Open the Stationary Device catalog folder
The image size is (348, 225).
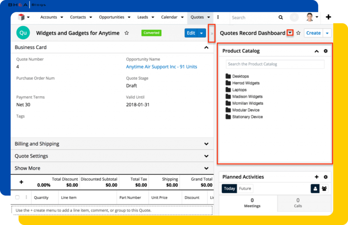(x=244, y=117)
